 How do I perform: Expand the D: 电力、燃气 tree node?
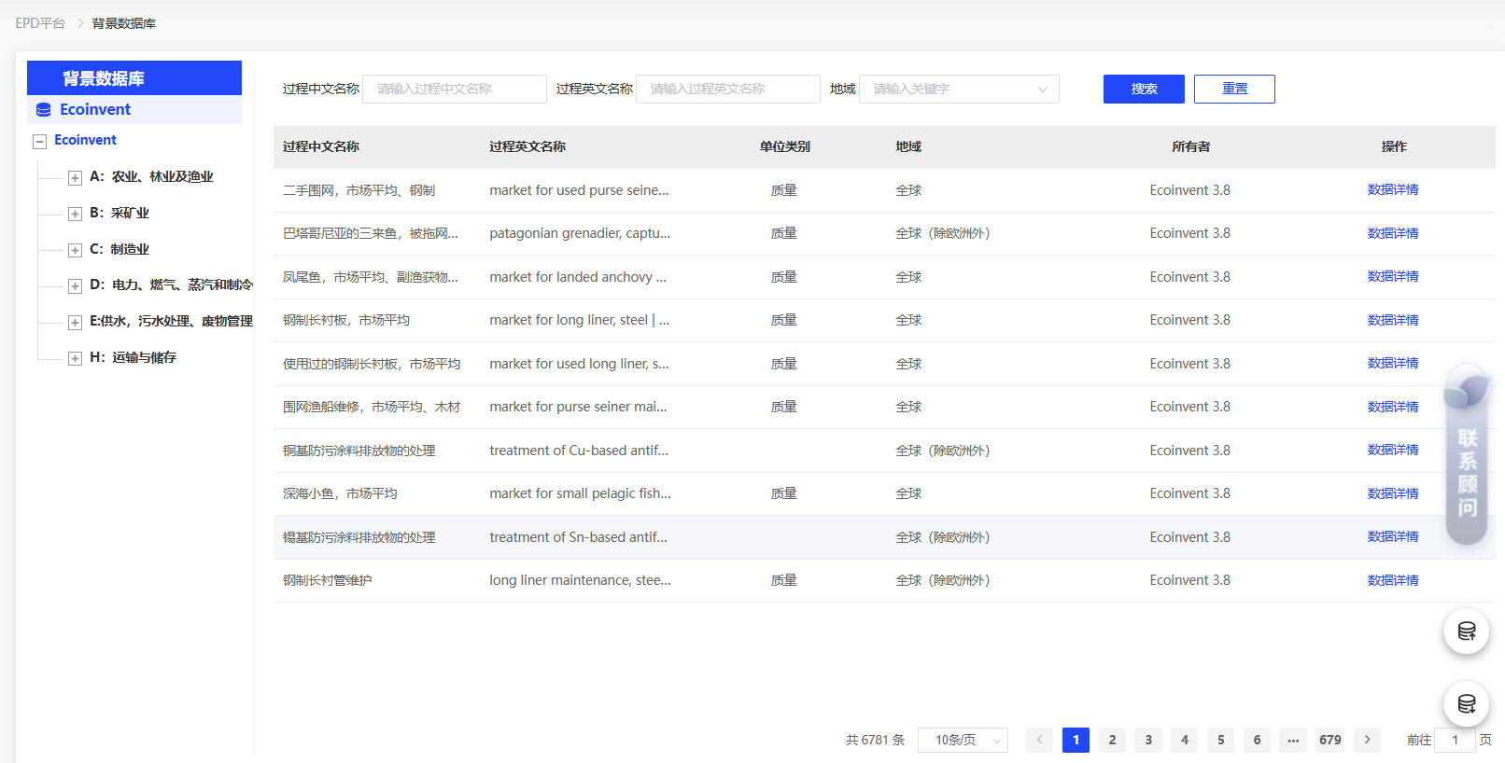click(x=75, y=286)
